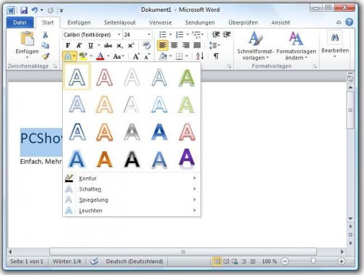The image size is (364, 275).
Task: Click Deutsch (Deutschland) language in status bar
Action: 134,262
